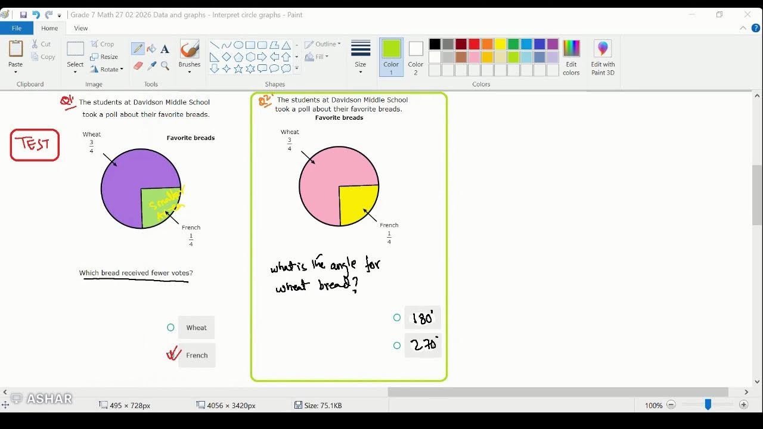Open the File menu
This screenshot has height=429, width=763.
pos(17,28)
